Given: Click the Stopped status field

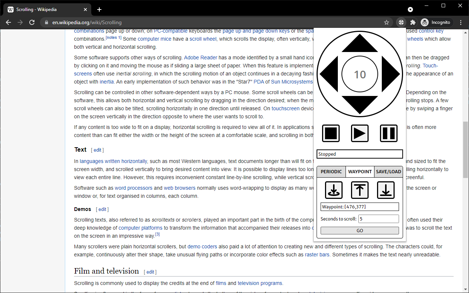Looking at the screenshot, I should pos(360,154).
